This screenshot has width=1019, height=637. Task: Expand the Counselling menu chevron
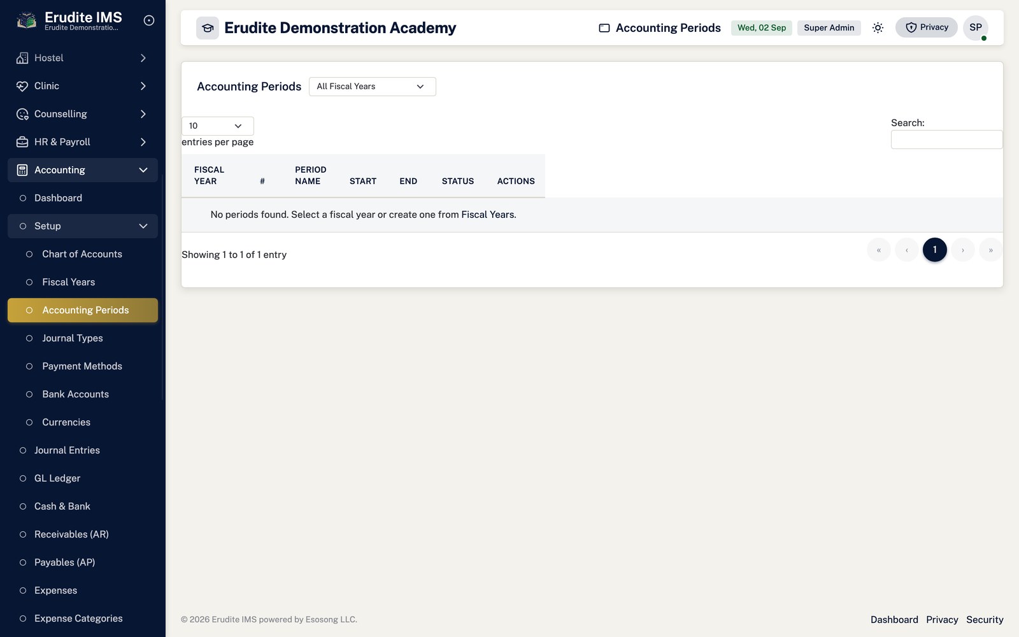pos(143,114)
